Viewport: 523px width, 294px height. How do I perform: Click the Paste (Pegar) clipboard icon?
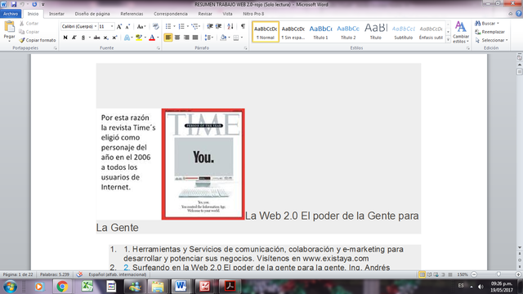(x=9, y=27)
